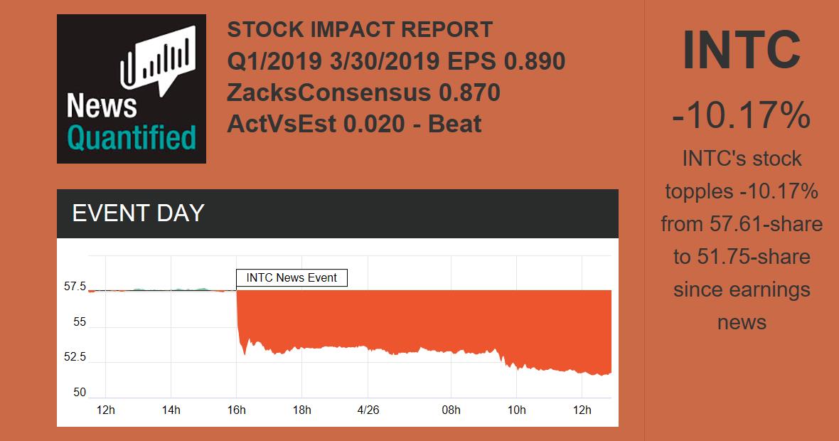Screen dimensions: 839x441
Task: Click the 57.5 price axis label
Action: [x=74, y=287]
